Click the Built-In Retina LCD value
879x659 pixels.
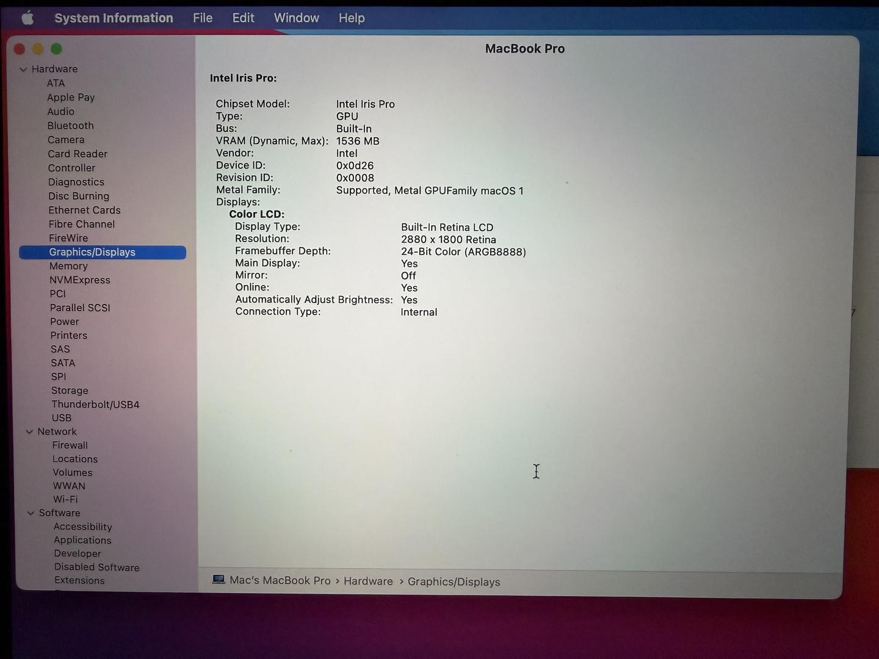click(x=447, y=227)
